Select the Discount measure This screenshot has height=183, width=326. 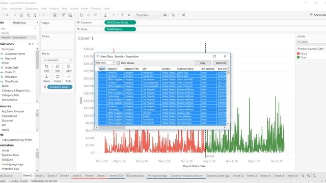[x=7, y=120]
